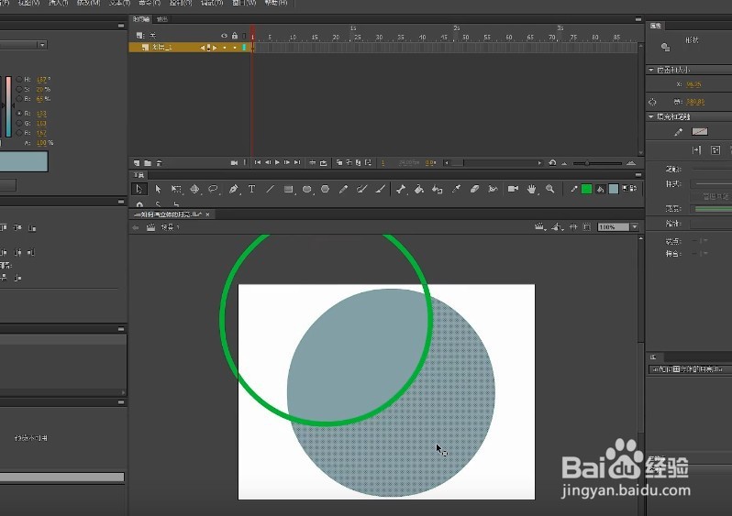Select the Free Transform tool
Screen dimensions: 732x516
pyautogui.click(x=176, y=189)
